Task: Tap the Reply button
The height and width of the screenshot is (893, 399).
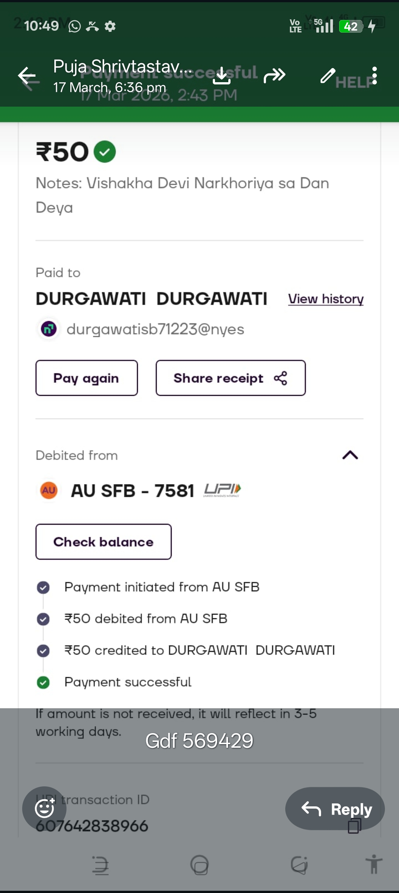Action: click(x=335, y=809)
